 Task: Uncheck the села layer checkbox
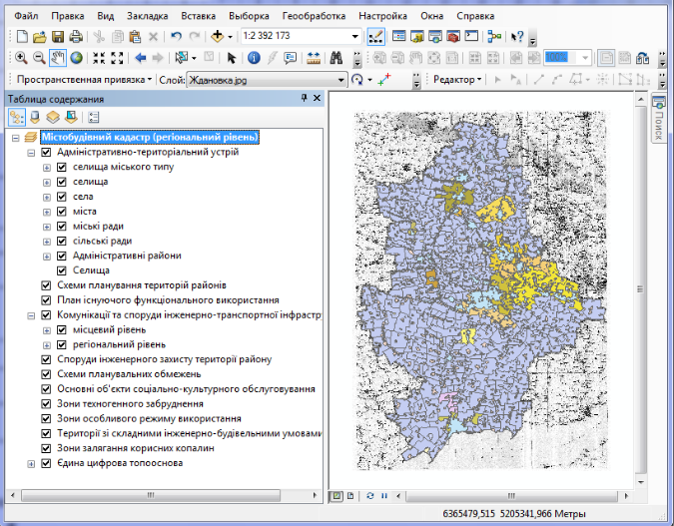tap(61, 197)
